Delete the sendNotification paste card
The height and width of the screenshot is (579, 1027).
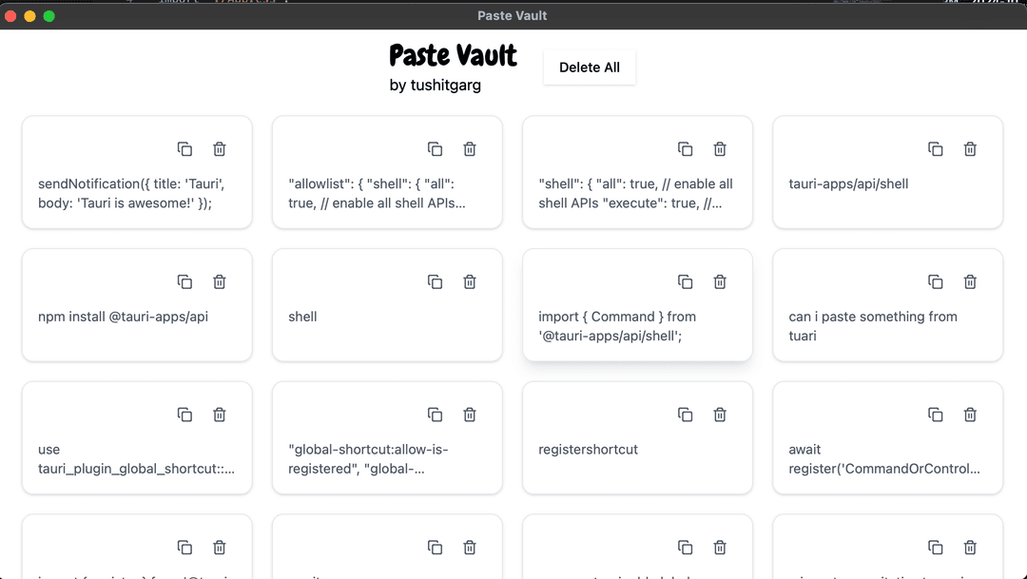click(x=220, y=149)
